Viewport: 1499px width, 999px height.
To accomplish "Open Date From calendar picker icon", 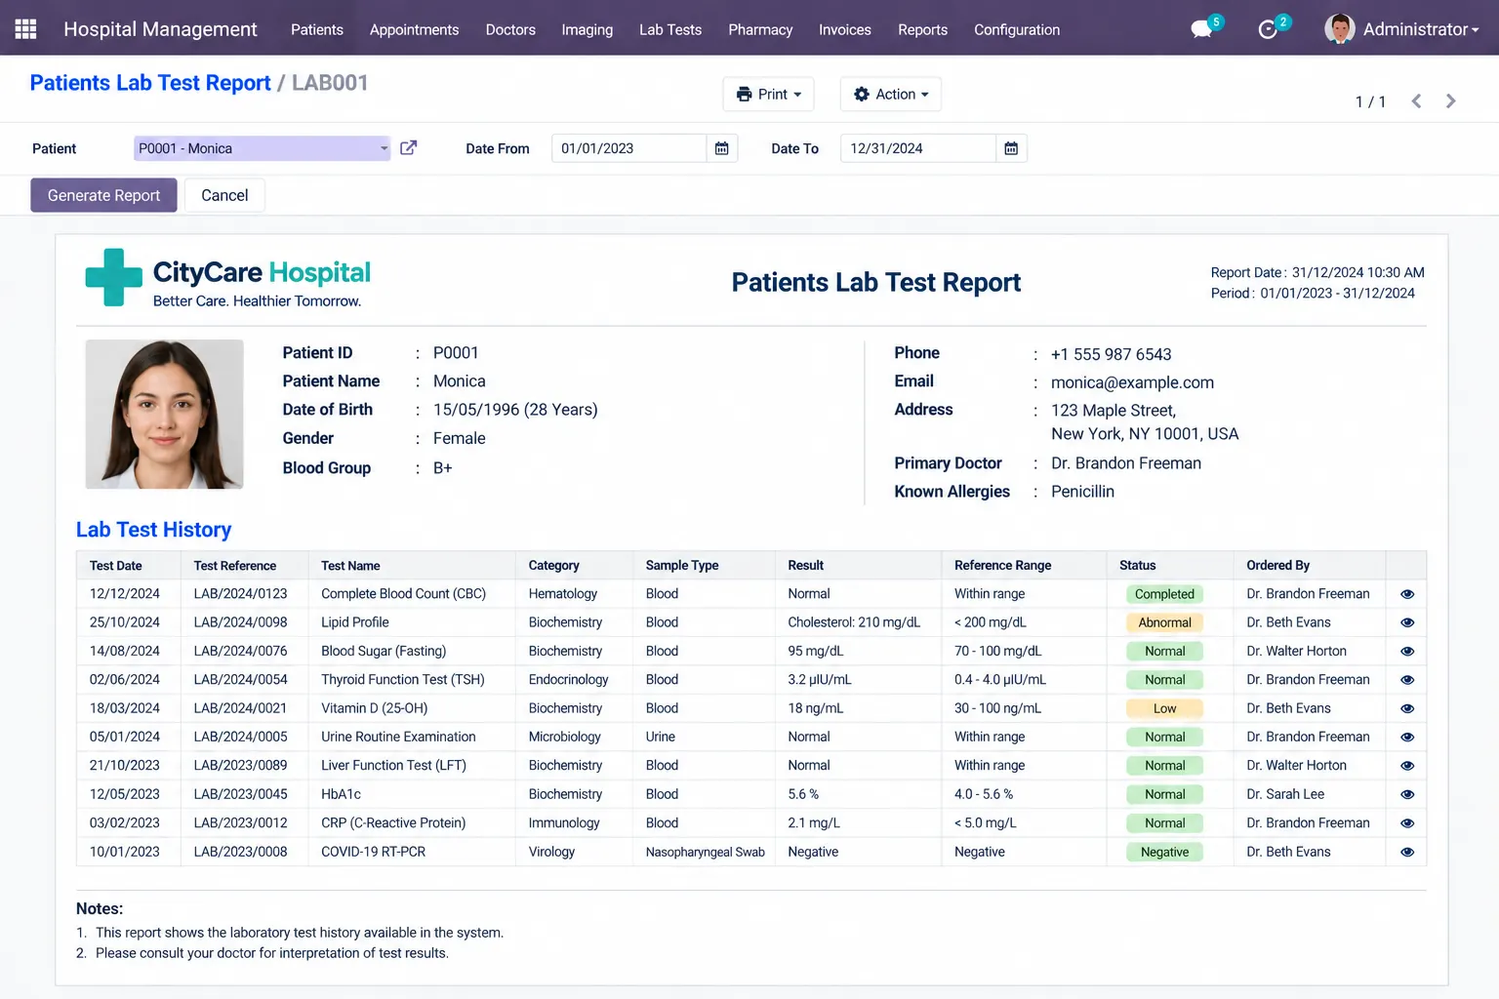I will (722, 148).
